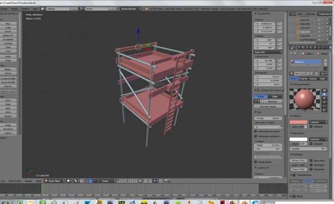334x204 pixels.
Task: Click the white specular color swatch
Action: 298,139
